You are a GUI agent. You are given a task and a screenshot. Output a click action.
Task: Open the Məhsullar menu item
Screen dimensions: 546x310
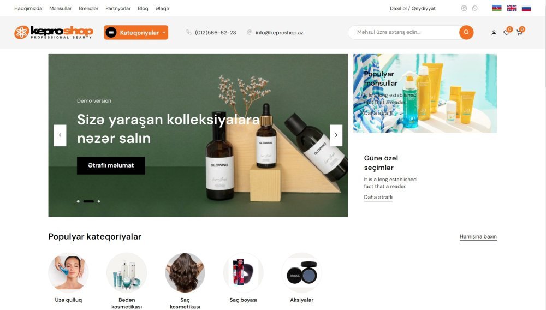click(60, 8)
